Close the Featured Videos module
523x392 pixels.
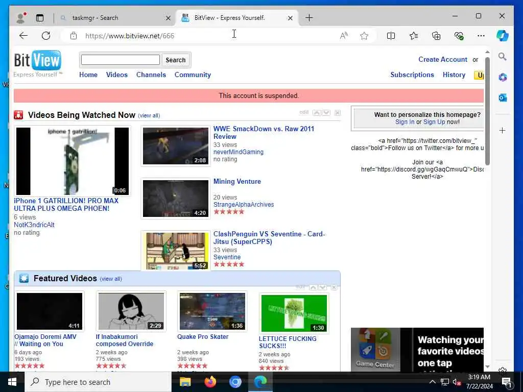[x=334, y=287]
